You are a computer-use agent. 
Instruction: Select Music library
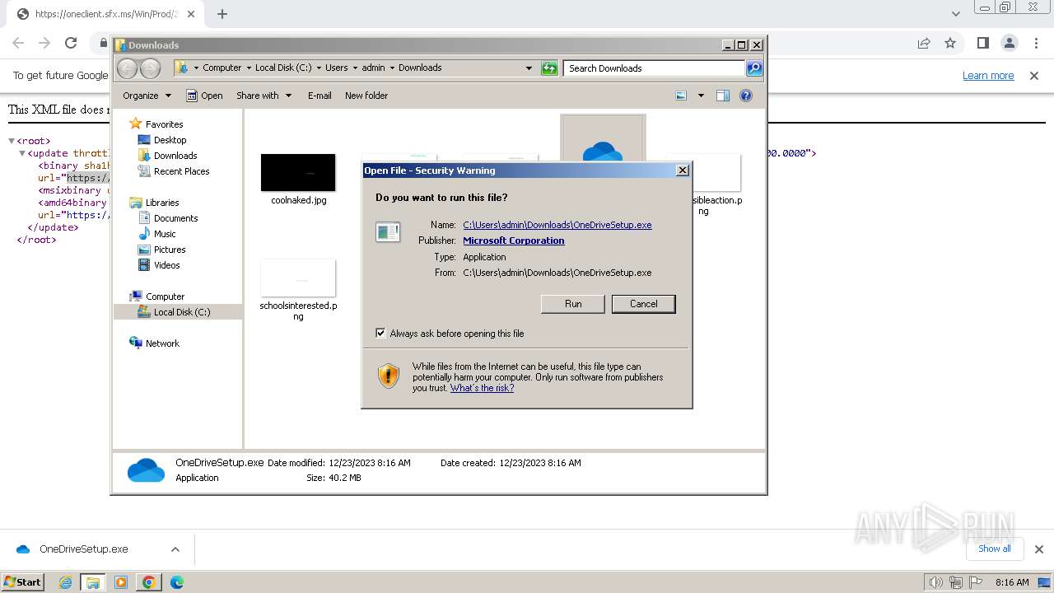pyautogui.click(x=165, y=234)
